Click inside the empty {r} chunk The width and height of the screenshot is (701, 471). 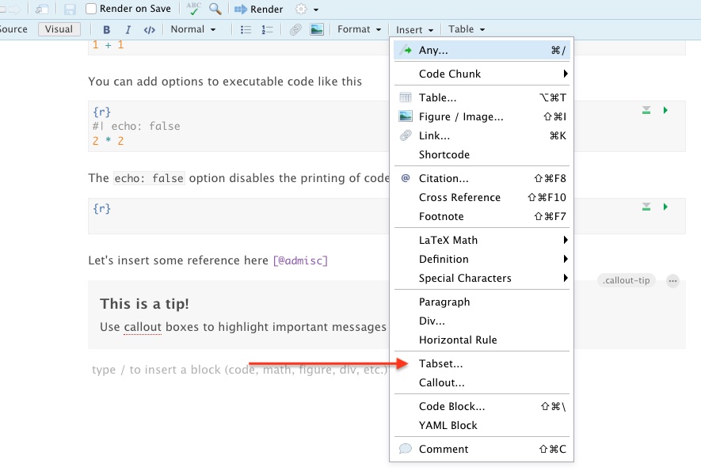[x=238, y=216]
